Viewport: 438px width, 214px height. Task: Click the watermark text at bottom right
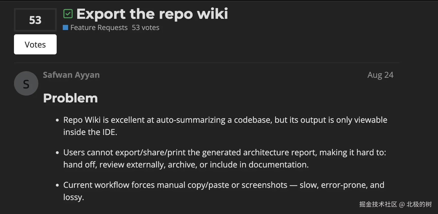[395, 204]
